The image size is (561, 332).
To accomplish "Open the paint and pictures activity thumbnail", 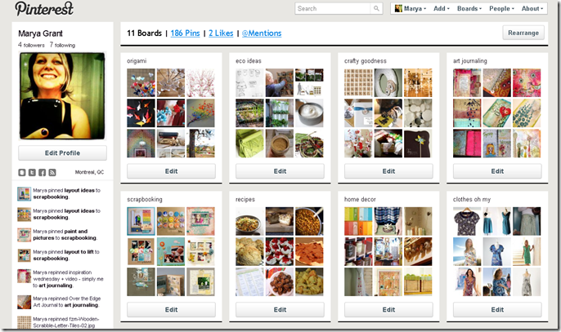I will (x=25, y=235).
